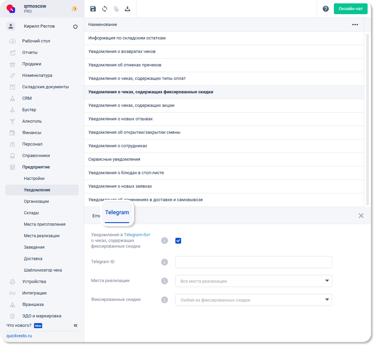Click the info icon next to Telegram ID
The image size is (374, 345).
[x=165, y=262]
